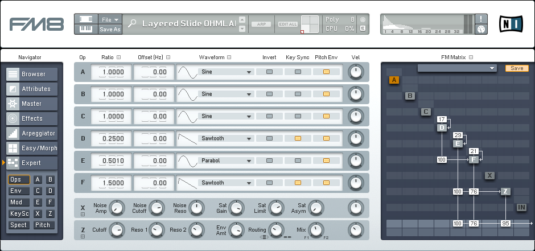Click the Cutoff knob in Z row

tap(117, 230)
